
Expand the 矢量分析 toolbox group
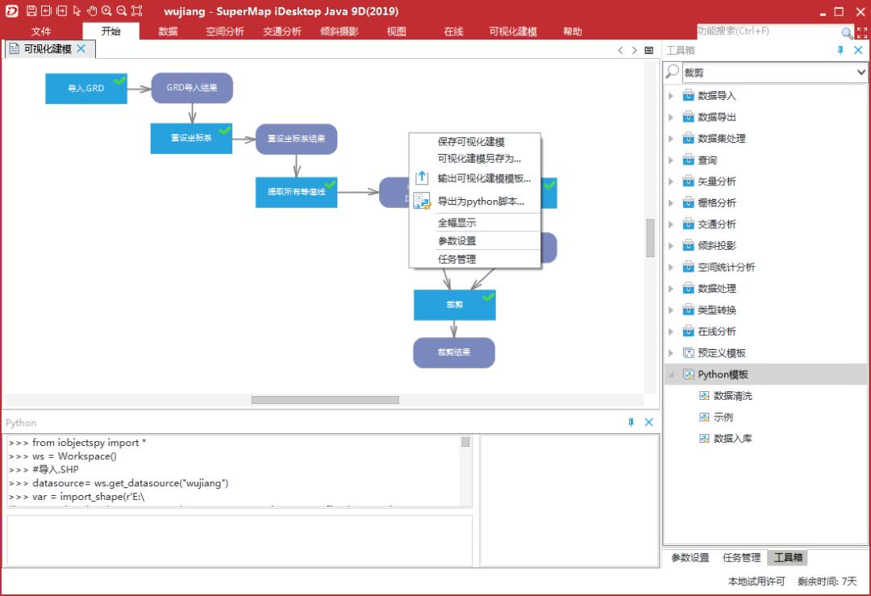[x=672, y=181]
